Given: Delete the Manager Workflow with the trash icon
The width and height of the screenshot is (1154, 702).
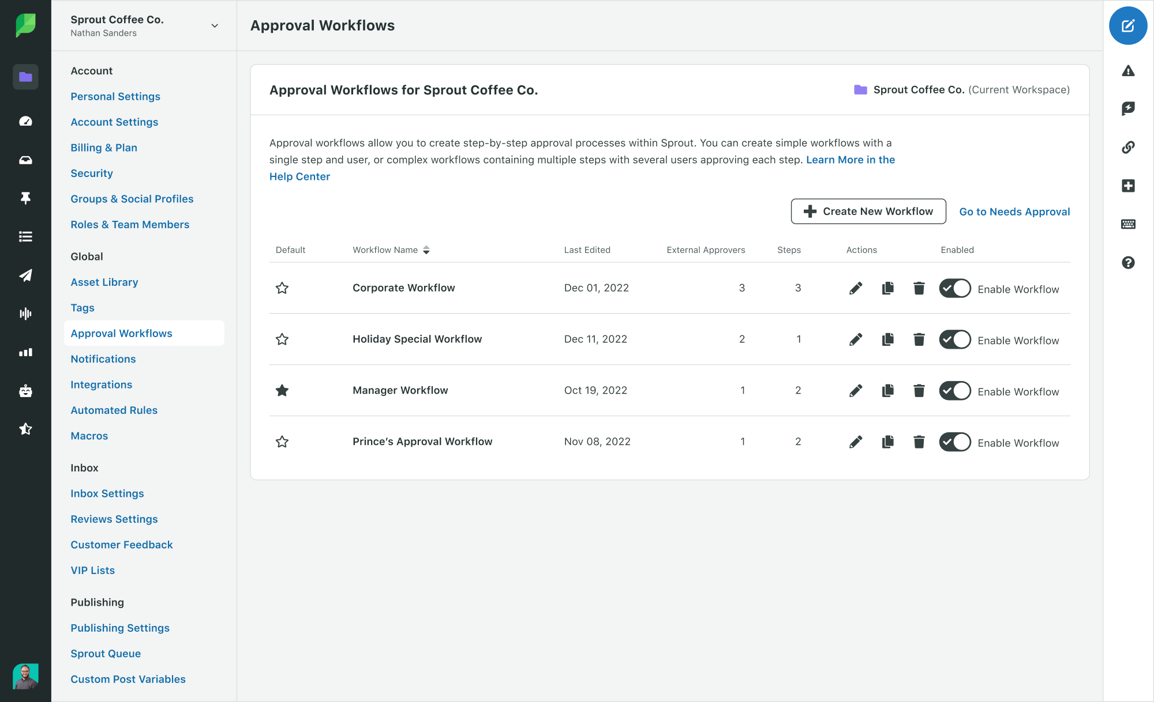Looking at the screenshot, I should click(919, 391).
